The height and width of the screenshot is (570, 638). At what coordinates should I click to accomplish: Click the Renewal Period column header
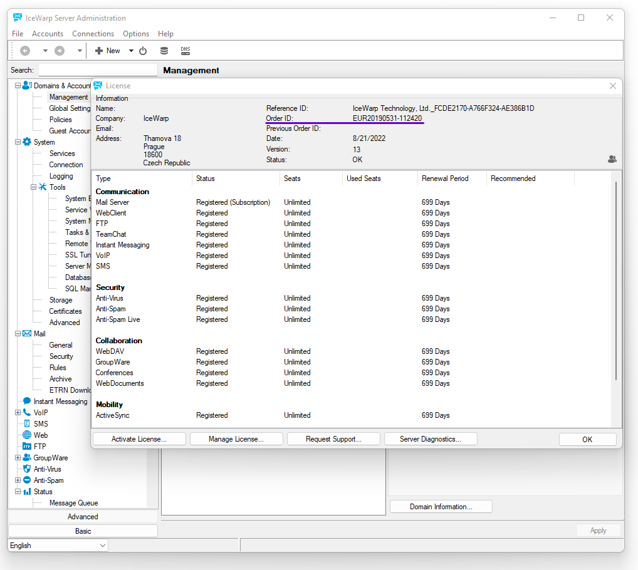click(452, 179)
